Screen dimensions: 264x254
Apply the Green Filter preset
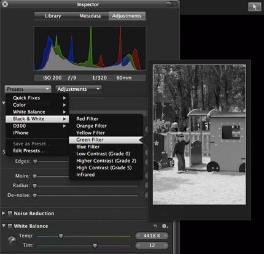(x=106, y=140)
